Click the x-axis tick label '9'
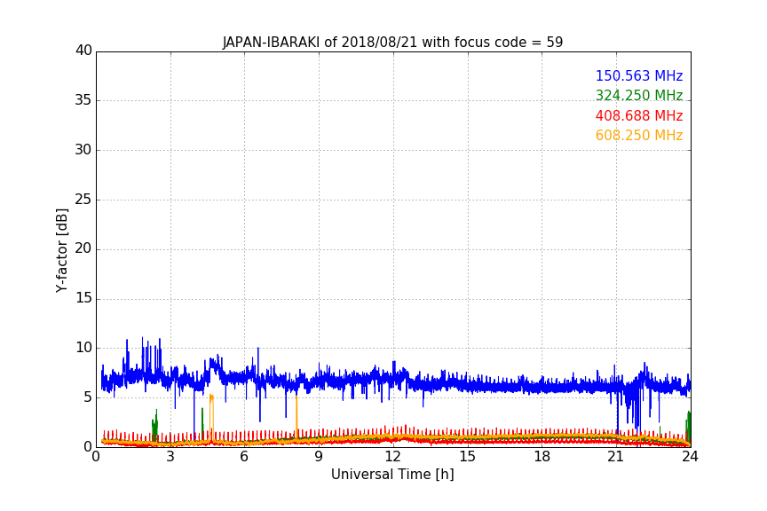Image resolution: width=767 pixels, height=511 pixels. (x=319, y=457)
